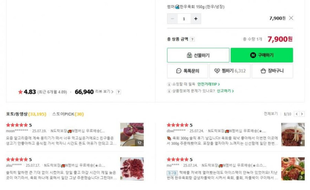Remove the selected 한우육회 150g option
310x190 pixels.
(291, 18)
